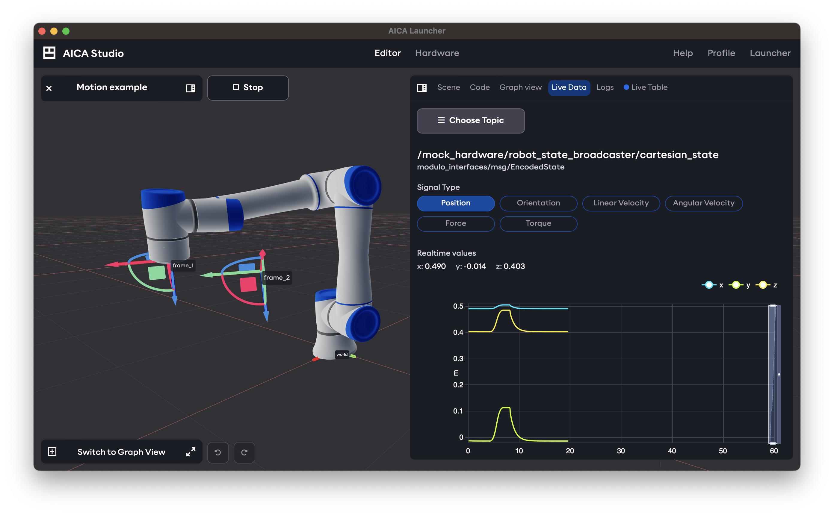This screenshot has height=515, width=834.
Task: Toggle the x series in chart legend
Action: pyautogui.click(x=712, y=285)
